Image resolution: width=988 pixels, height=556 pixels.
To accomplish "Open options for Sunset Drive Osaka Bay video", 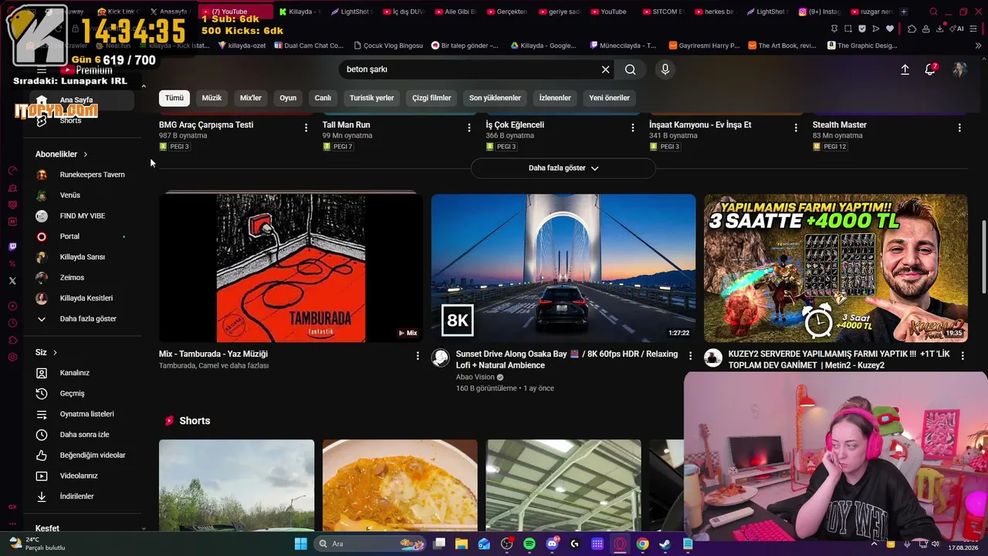I will coord(690,356).
